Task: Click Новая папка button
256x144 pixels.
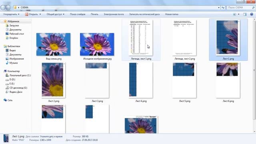Action: [172, 14]
